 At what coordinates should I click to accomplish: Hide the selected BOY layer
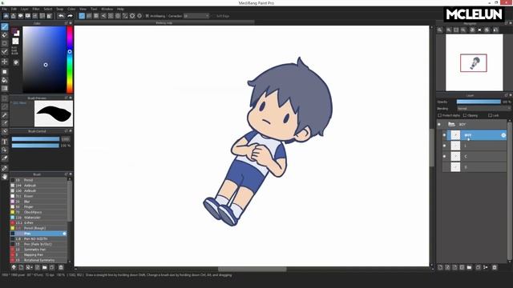(444, 135)
